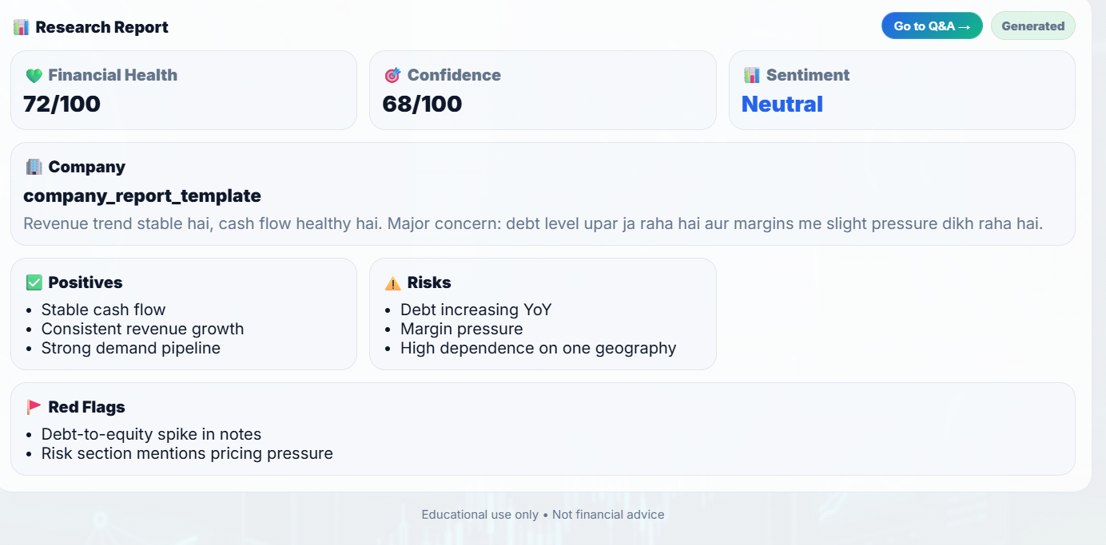Screen dimensions: 1106x545
Task: Click the Research Report heading
Action: 101,27
